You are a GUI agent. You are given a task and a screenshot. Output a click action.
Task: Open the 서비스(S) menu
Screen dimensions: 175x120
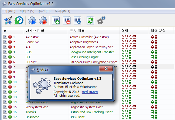[x=27, y=11]
